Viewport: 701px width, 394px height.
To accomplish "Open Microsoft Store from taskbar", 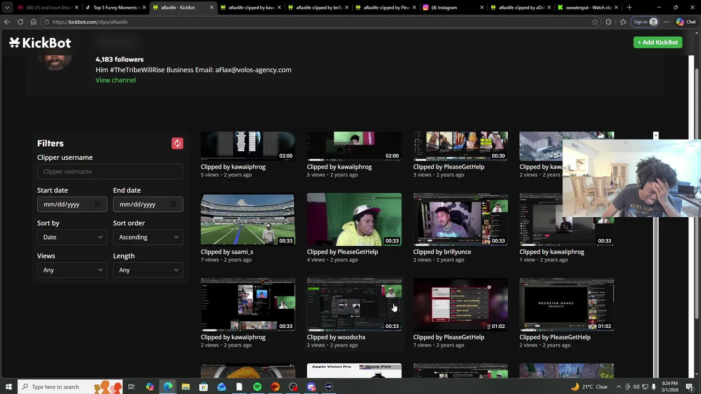I will 203,387.
